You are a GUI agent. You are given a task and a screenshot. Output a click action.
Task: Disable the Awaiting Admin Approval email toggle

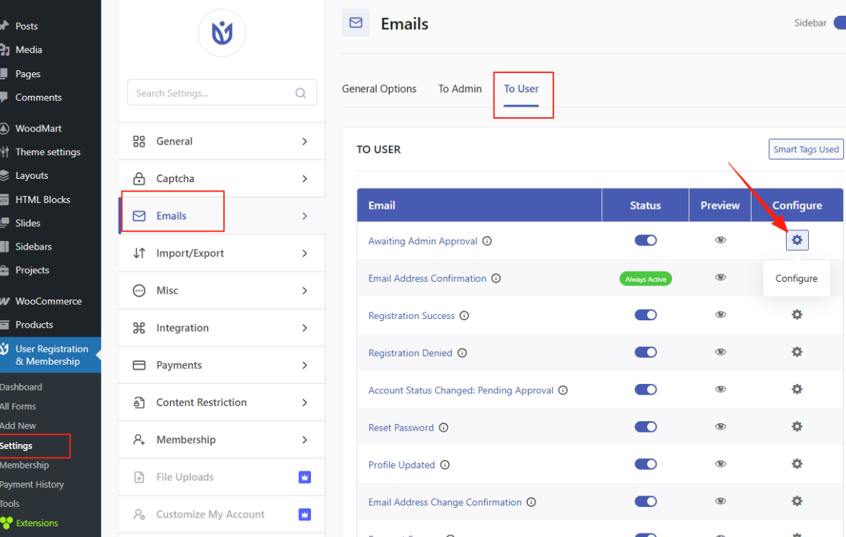646,240
